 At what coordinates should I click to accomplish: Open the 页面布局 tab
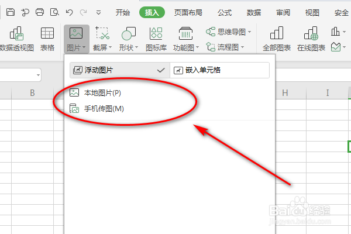(x=188, y=12)
